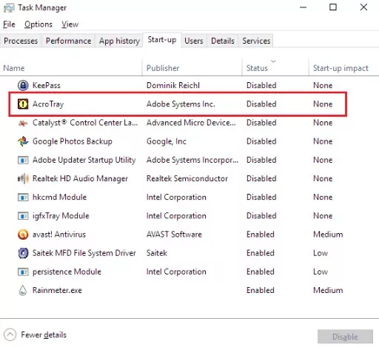Click the AcroTray yellow warning icon
This screenshot has height=347, width=379.
[23, 104]
